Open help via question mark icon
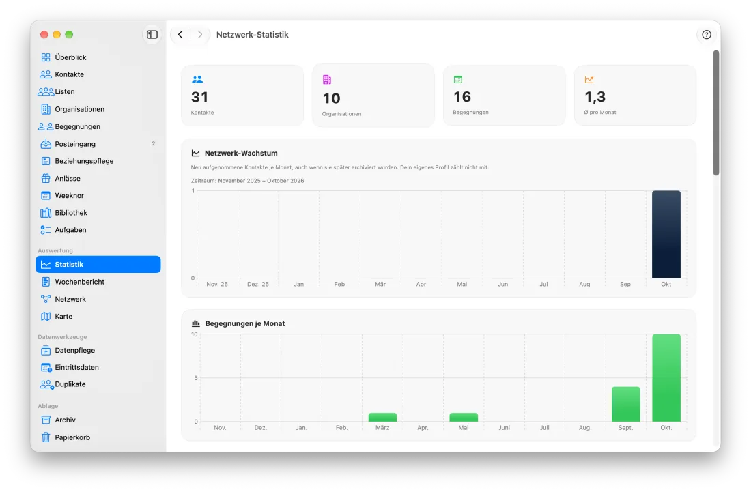This screenshot has height=492, width=751. point(706,34)
